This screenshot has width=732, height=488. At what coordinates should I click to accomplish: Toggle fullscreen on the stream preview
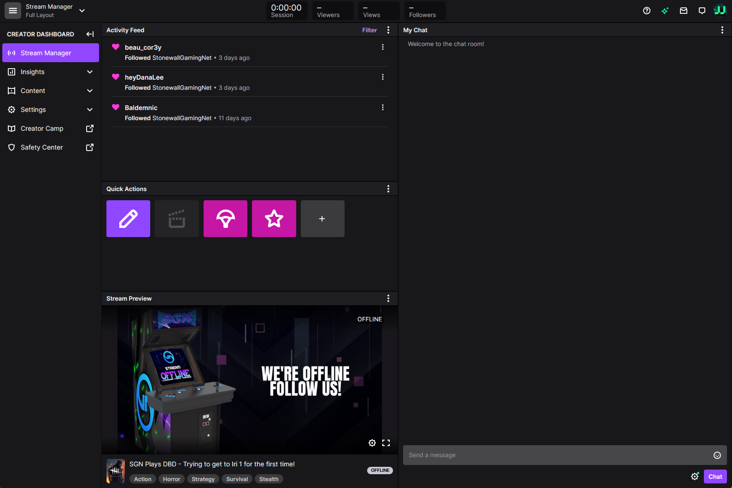[x=386, y=443]
